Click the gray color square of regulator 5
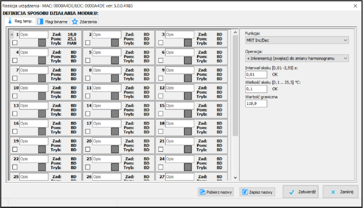This screenshot has height=208, width=363. tap(115, 60)
